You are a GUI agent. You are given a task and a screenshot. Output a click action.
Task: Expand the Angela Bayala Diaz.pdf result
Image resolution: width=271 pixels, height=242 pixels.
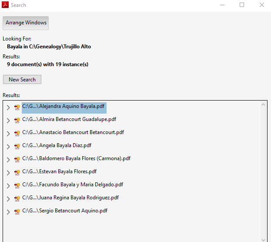coord(8,147)
